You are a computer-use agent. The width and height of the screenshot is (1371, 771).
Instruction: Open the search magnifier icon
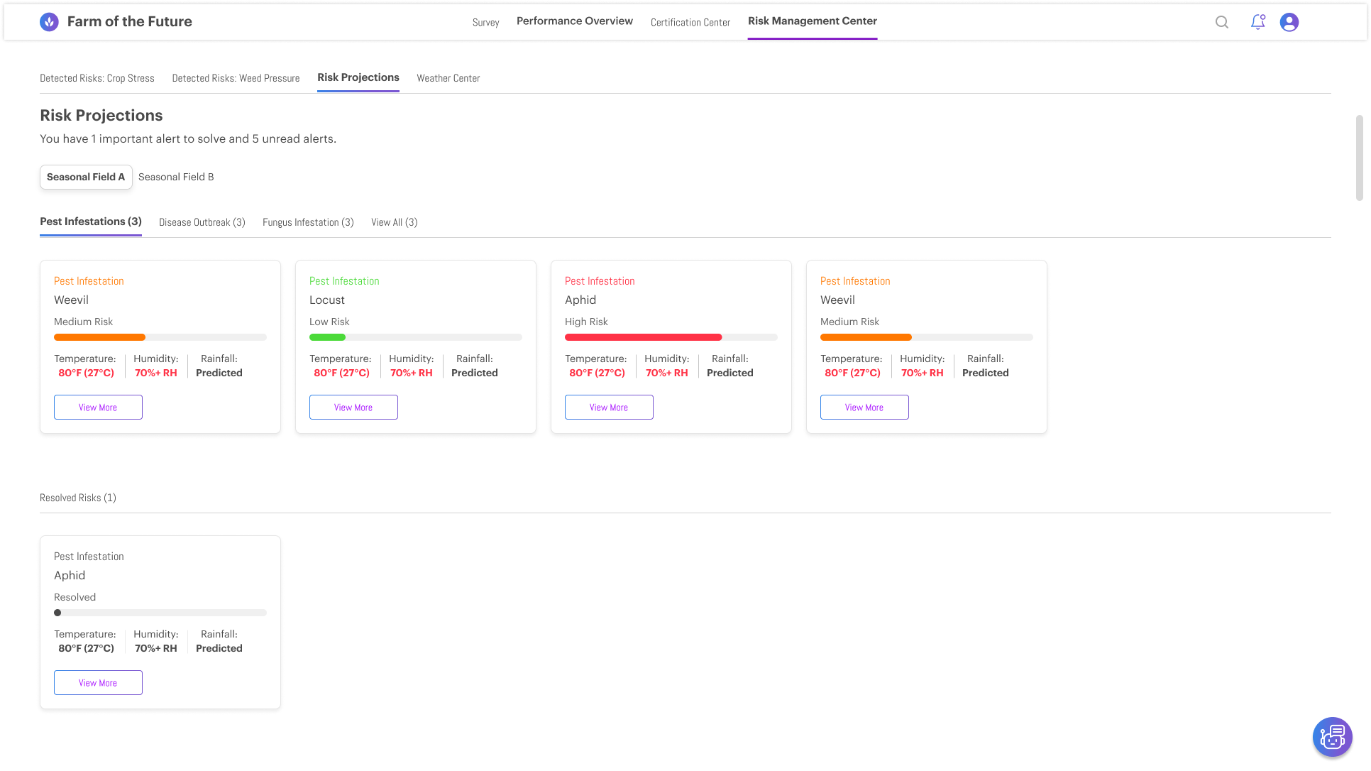1222,22
